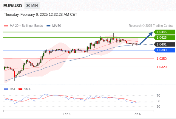The image size is (176, 119).
Task: Select the blue 1.0380 pivot price tag
Action: tap(164, 50)
